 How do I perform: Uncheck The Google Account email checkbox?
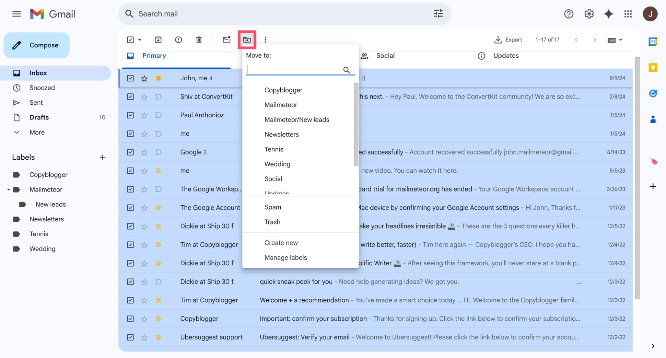pos(130,208)
